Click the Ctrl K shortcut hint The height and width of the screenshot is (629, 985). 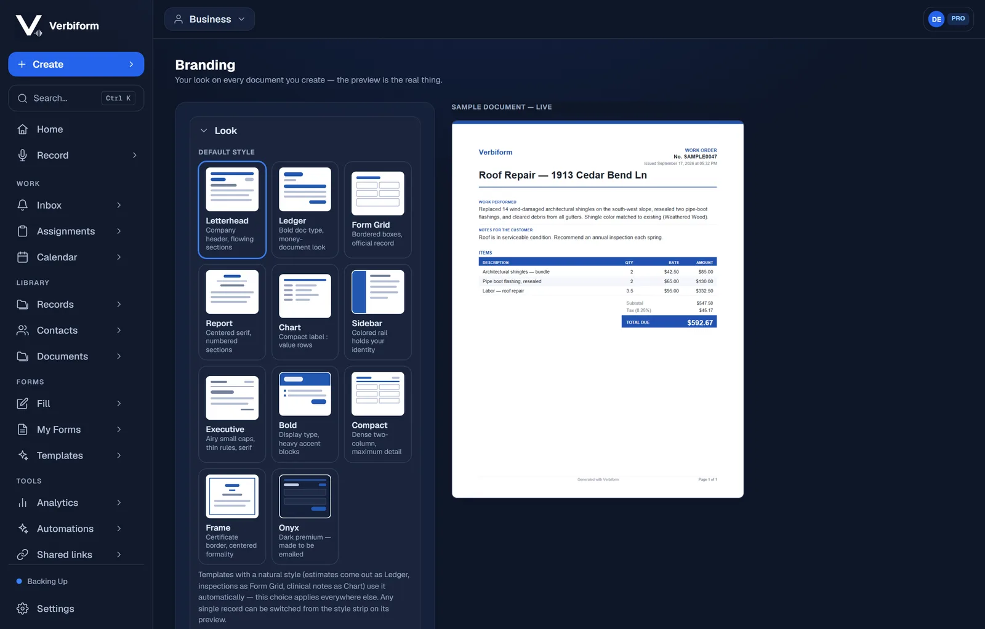tap(118, 98)
